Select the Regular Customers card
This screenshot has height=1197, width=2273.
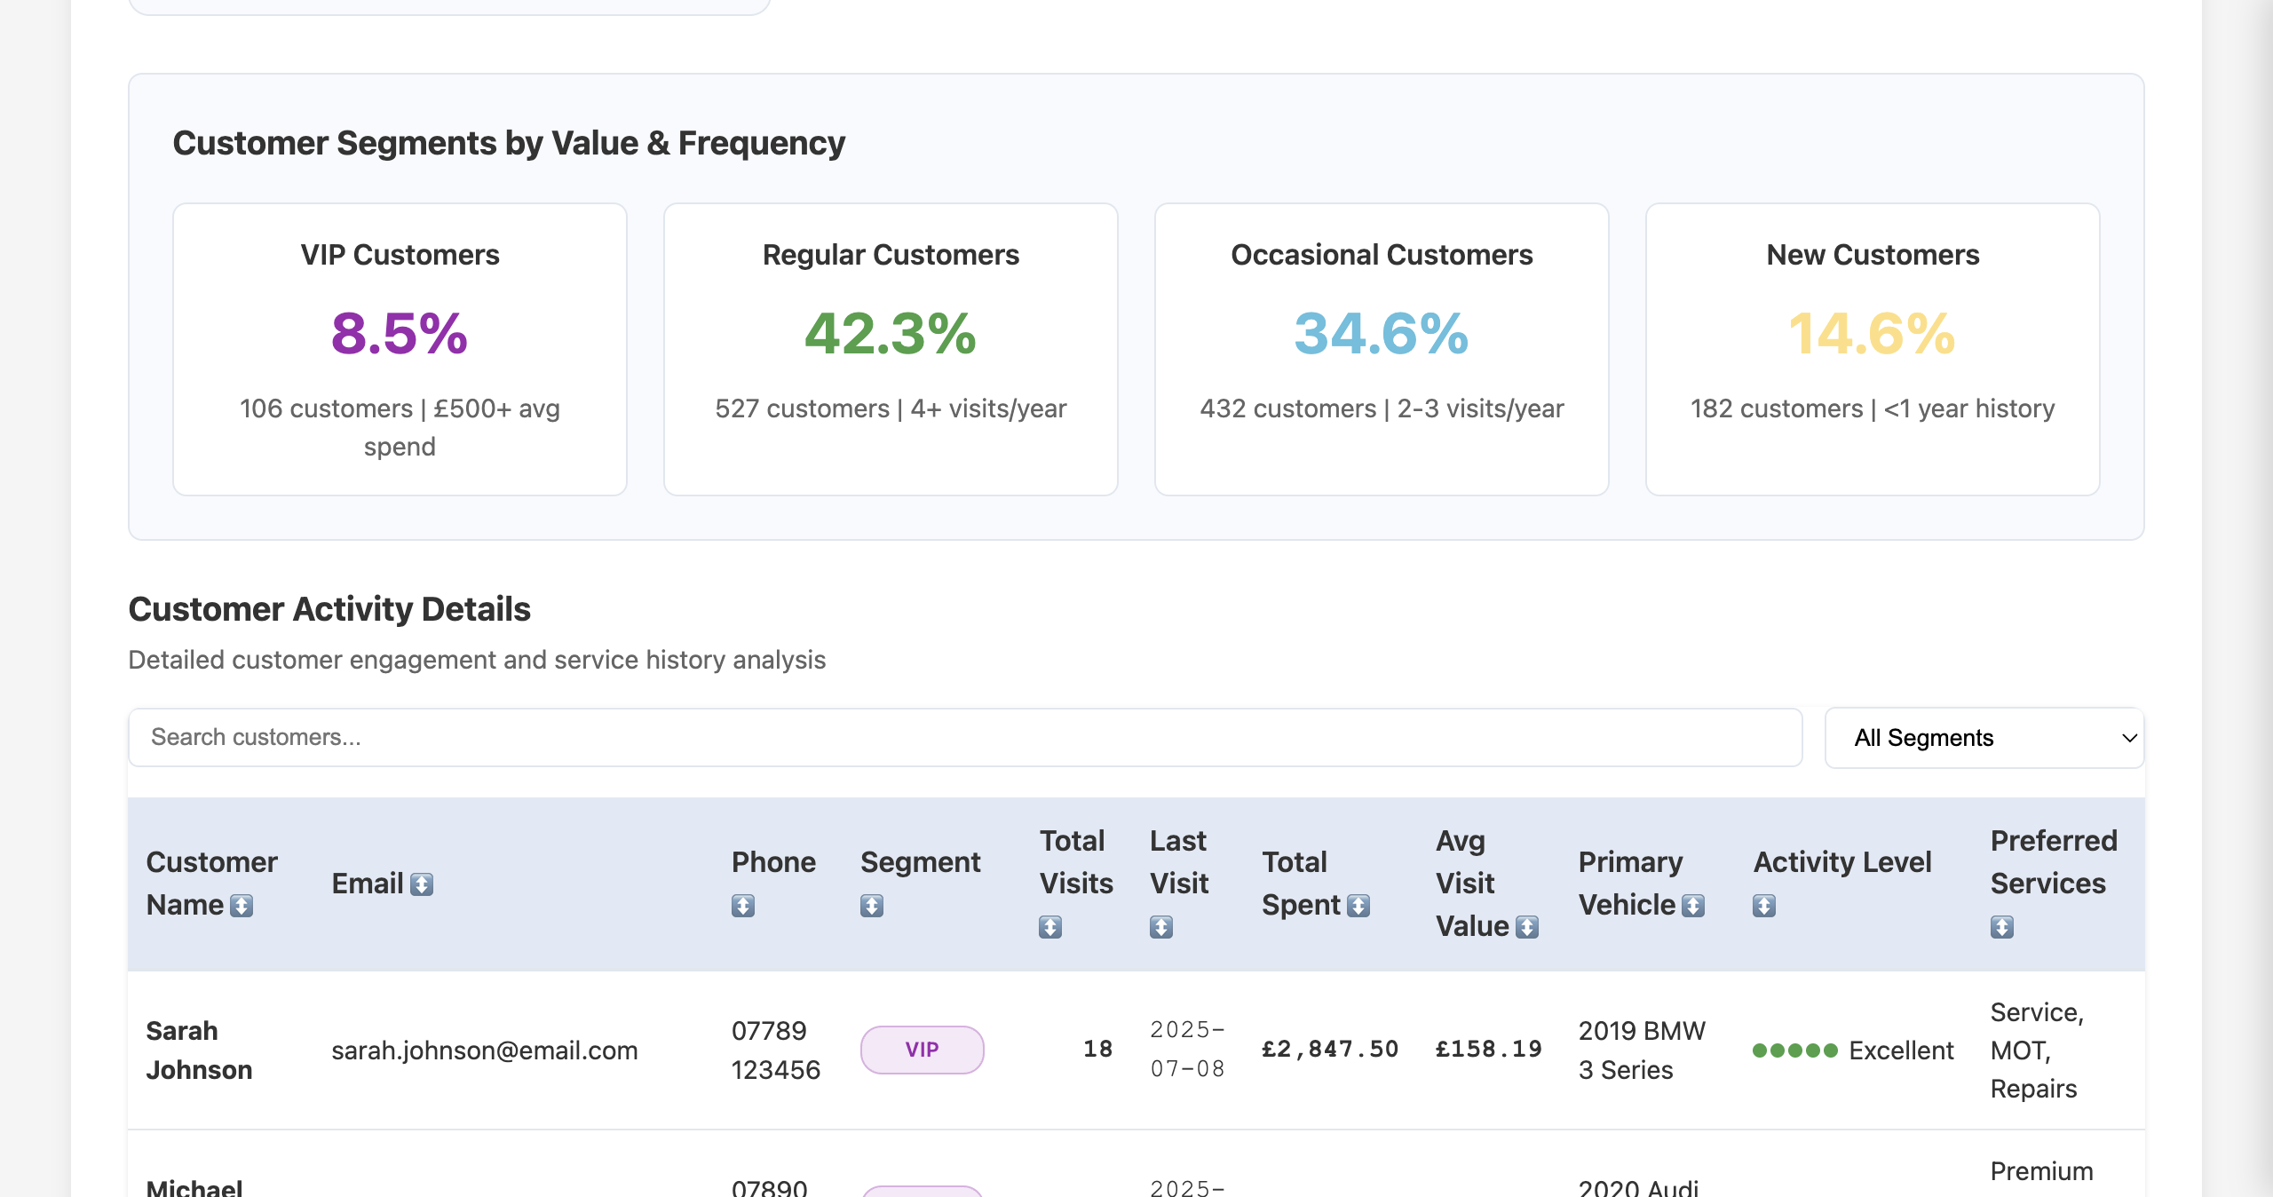point(890,350)
